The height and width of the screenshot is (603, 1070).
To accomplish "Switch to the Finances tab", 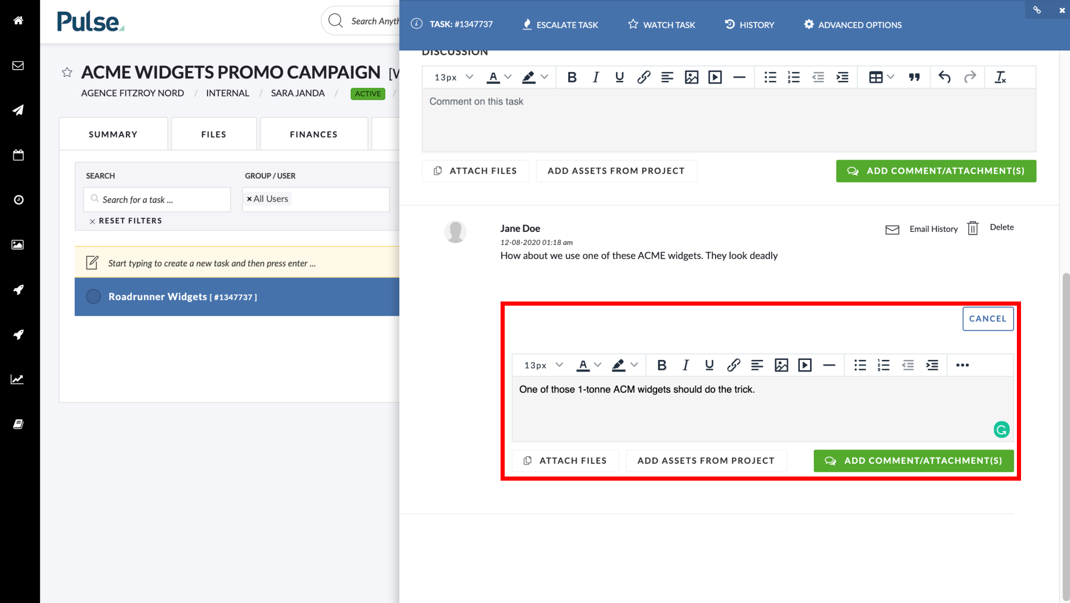I will pos(314,134).
